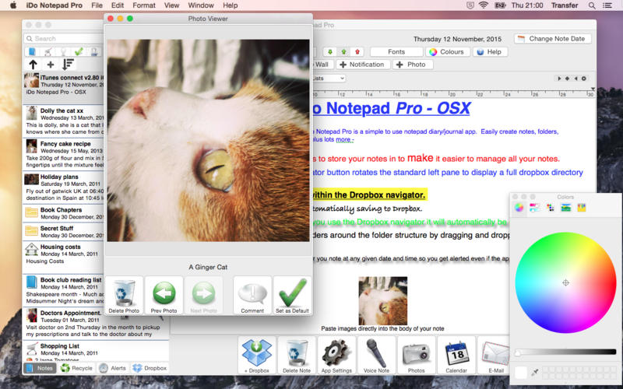This screenshot has width=623, height=389.
Task: Open the 'Secret Stuff' folder
Action: pyautogui.click(x=64, y=231)
